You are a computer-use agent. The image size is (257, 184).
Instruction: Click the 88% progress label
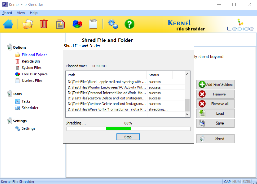[x=128, y=123]
